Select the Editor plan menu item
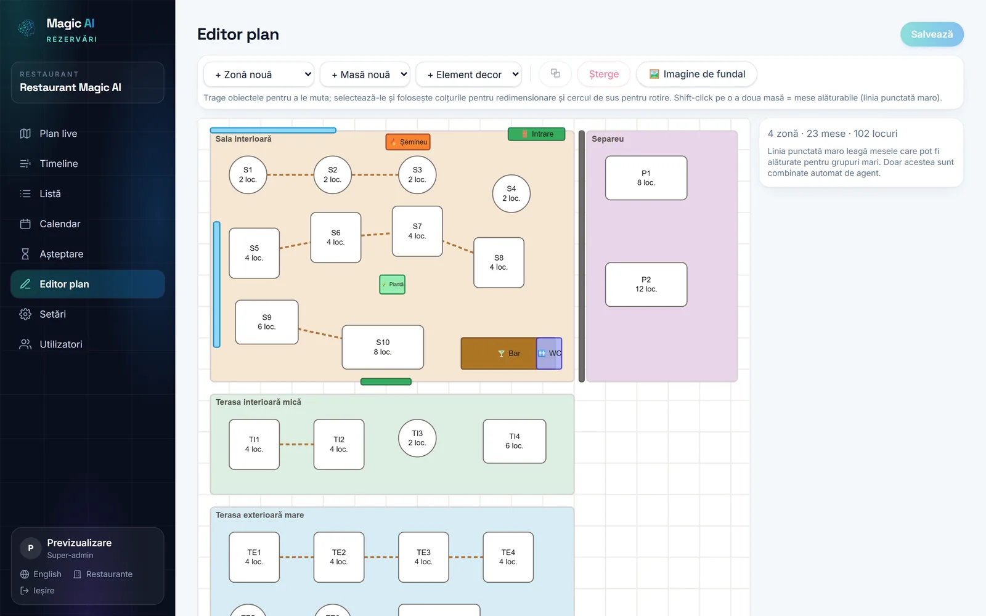The height and width of the screenshot is (616, 986). (88, 284)
